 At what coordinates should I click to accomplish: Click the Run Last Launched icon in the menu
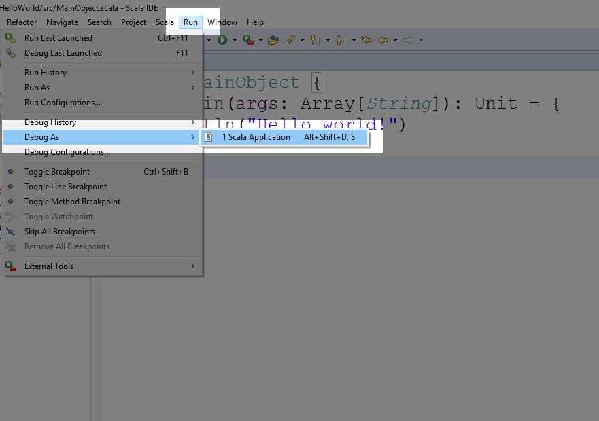[x=10, y=38]
